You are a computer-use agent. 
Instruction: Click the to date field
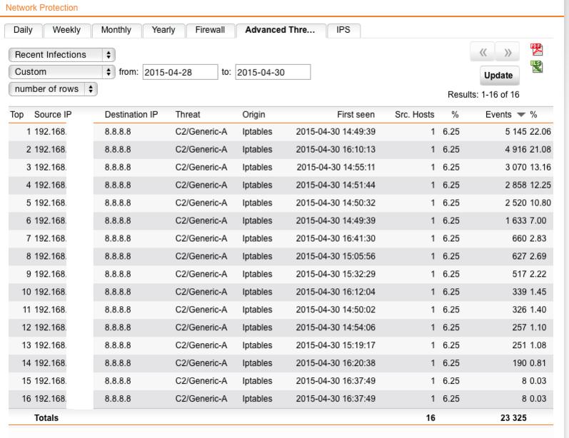[273, 72]
